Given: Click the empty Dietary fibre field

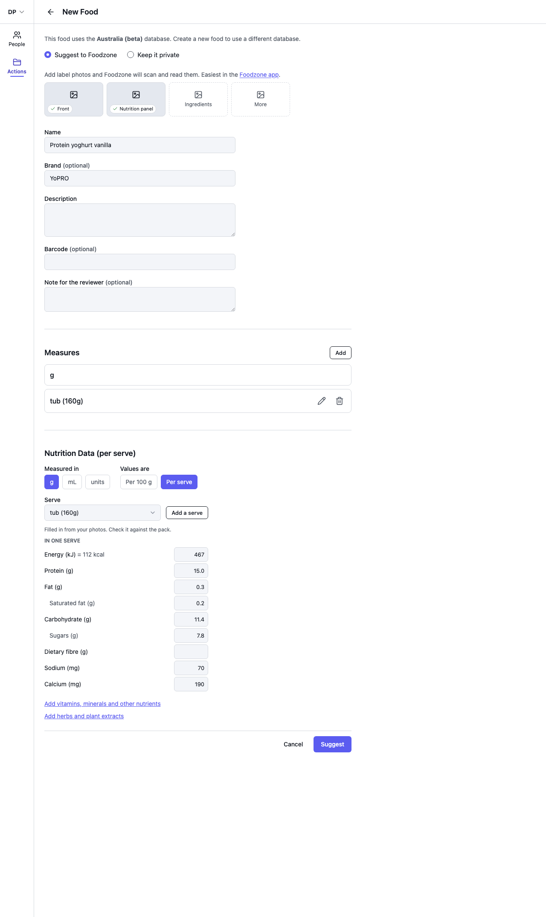Looking at the screenshot, I should click(191, 652).
